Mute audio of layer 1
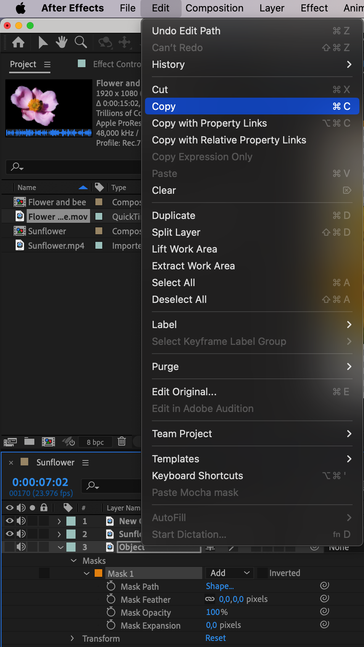This screenshot has height=647, width=364. [21, 521]
